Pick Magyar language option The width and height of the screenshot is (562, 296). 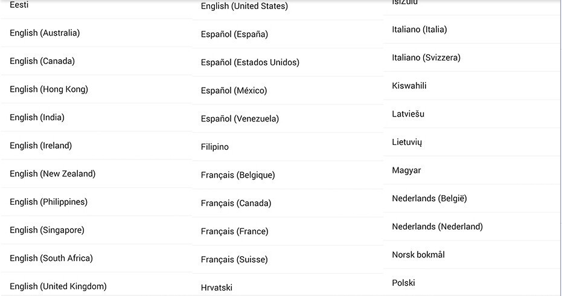tap(406, 170)
